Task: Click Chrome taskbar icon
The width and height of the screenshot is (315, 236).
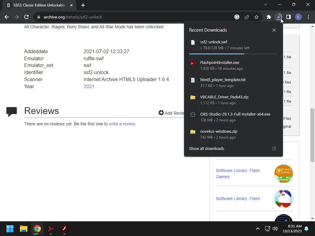Action: point(37,229)
